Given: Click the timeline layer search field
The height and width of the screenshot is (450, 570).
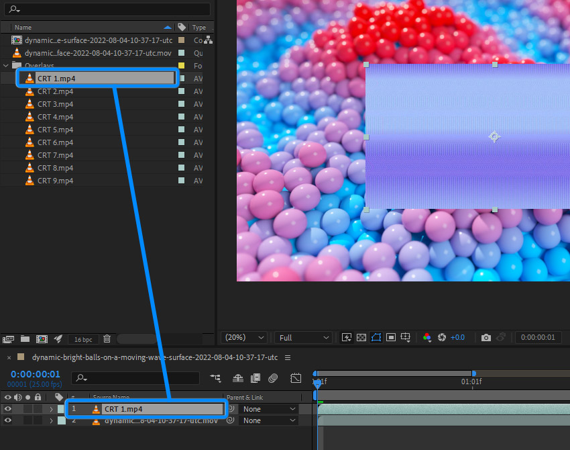Looking at the screenshot, I should pos(135,378).
